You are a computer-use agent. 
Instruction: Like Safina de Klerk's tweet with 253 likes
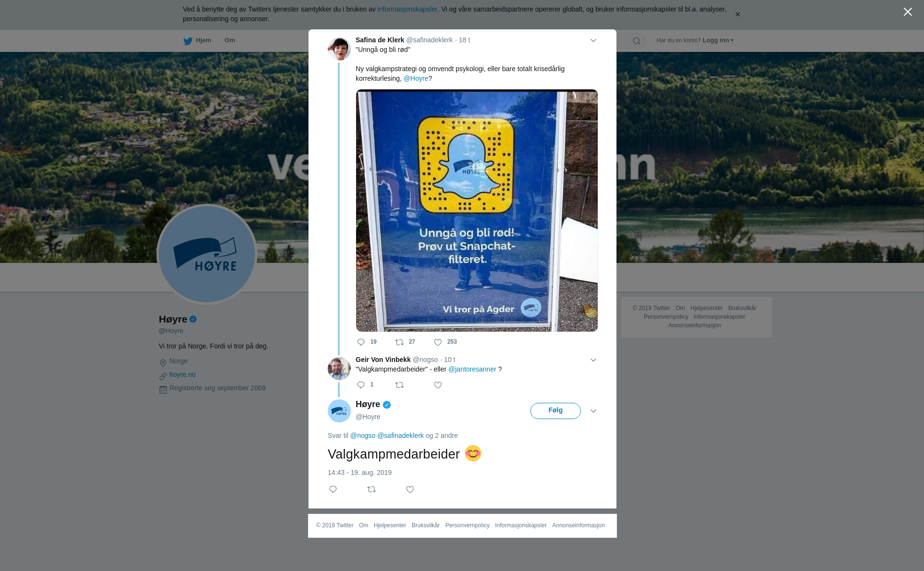(438, 342)
